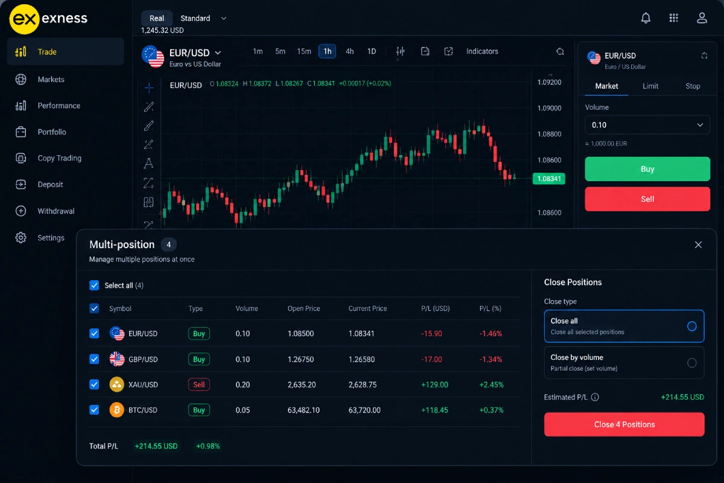Click the chart template save icon
Viewport: 724px width, 483px height.
click(x=425, y=51)
